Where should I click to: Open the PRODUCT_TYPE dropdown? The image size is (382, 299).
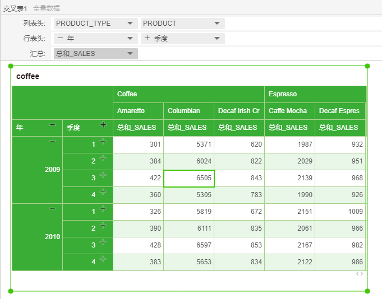click(x=130, y=24)
